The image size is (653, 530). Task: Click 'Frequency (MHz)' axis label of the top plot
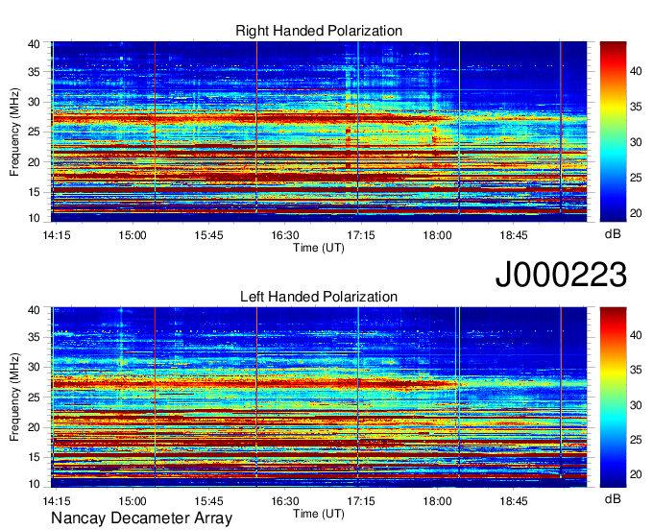[x=14, y=132]
